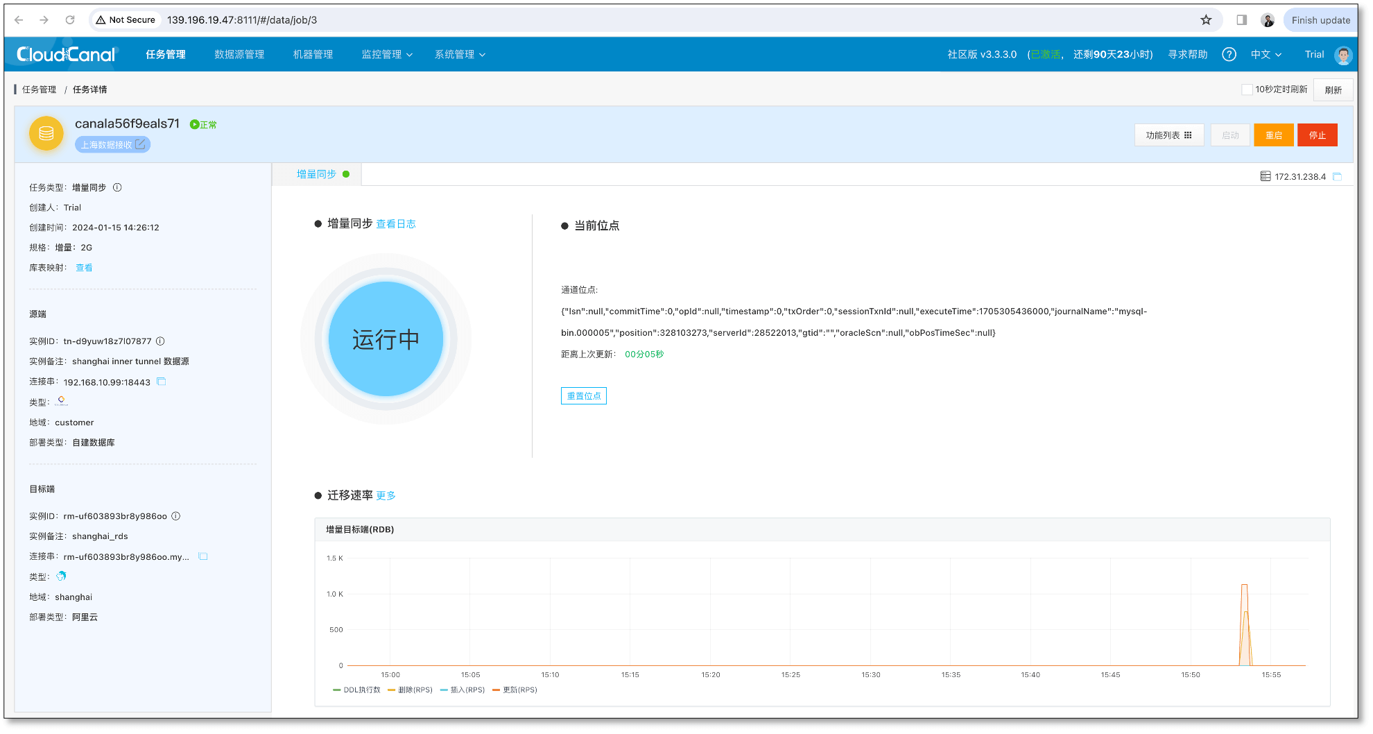
Task: Click the MySQL type icon under 目标端
Action: [x=61, y=576]
